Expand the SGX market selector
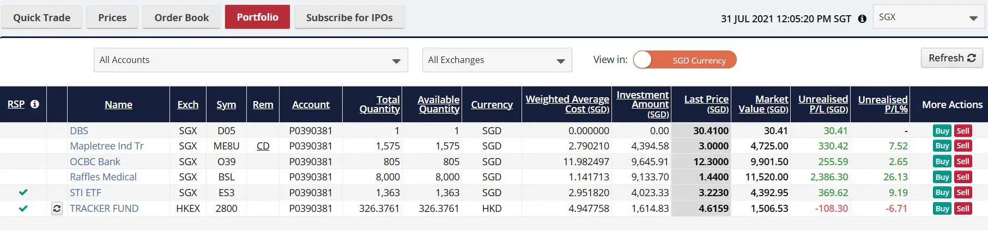This screenshot has width=988, height=232. 929,17
